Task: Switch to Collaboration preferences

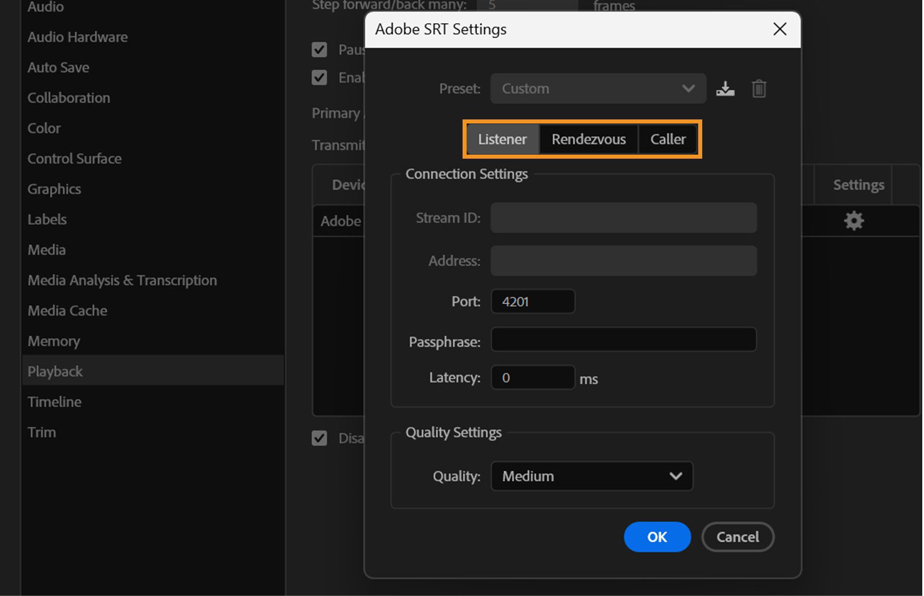Action: click(x=69, y=98)
